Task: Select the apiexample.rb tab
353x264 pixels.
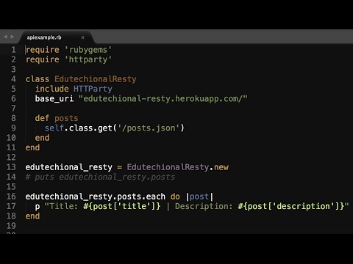Action: pyautogui.click(x=44, y=37)
